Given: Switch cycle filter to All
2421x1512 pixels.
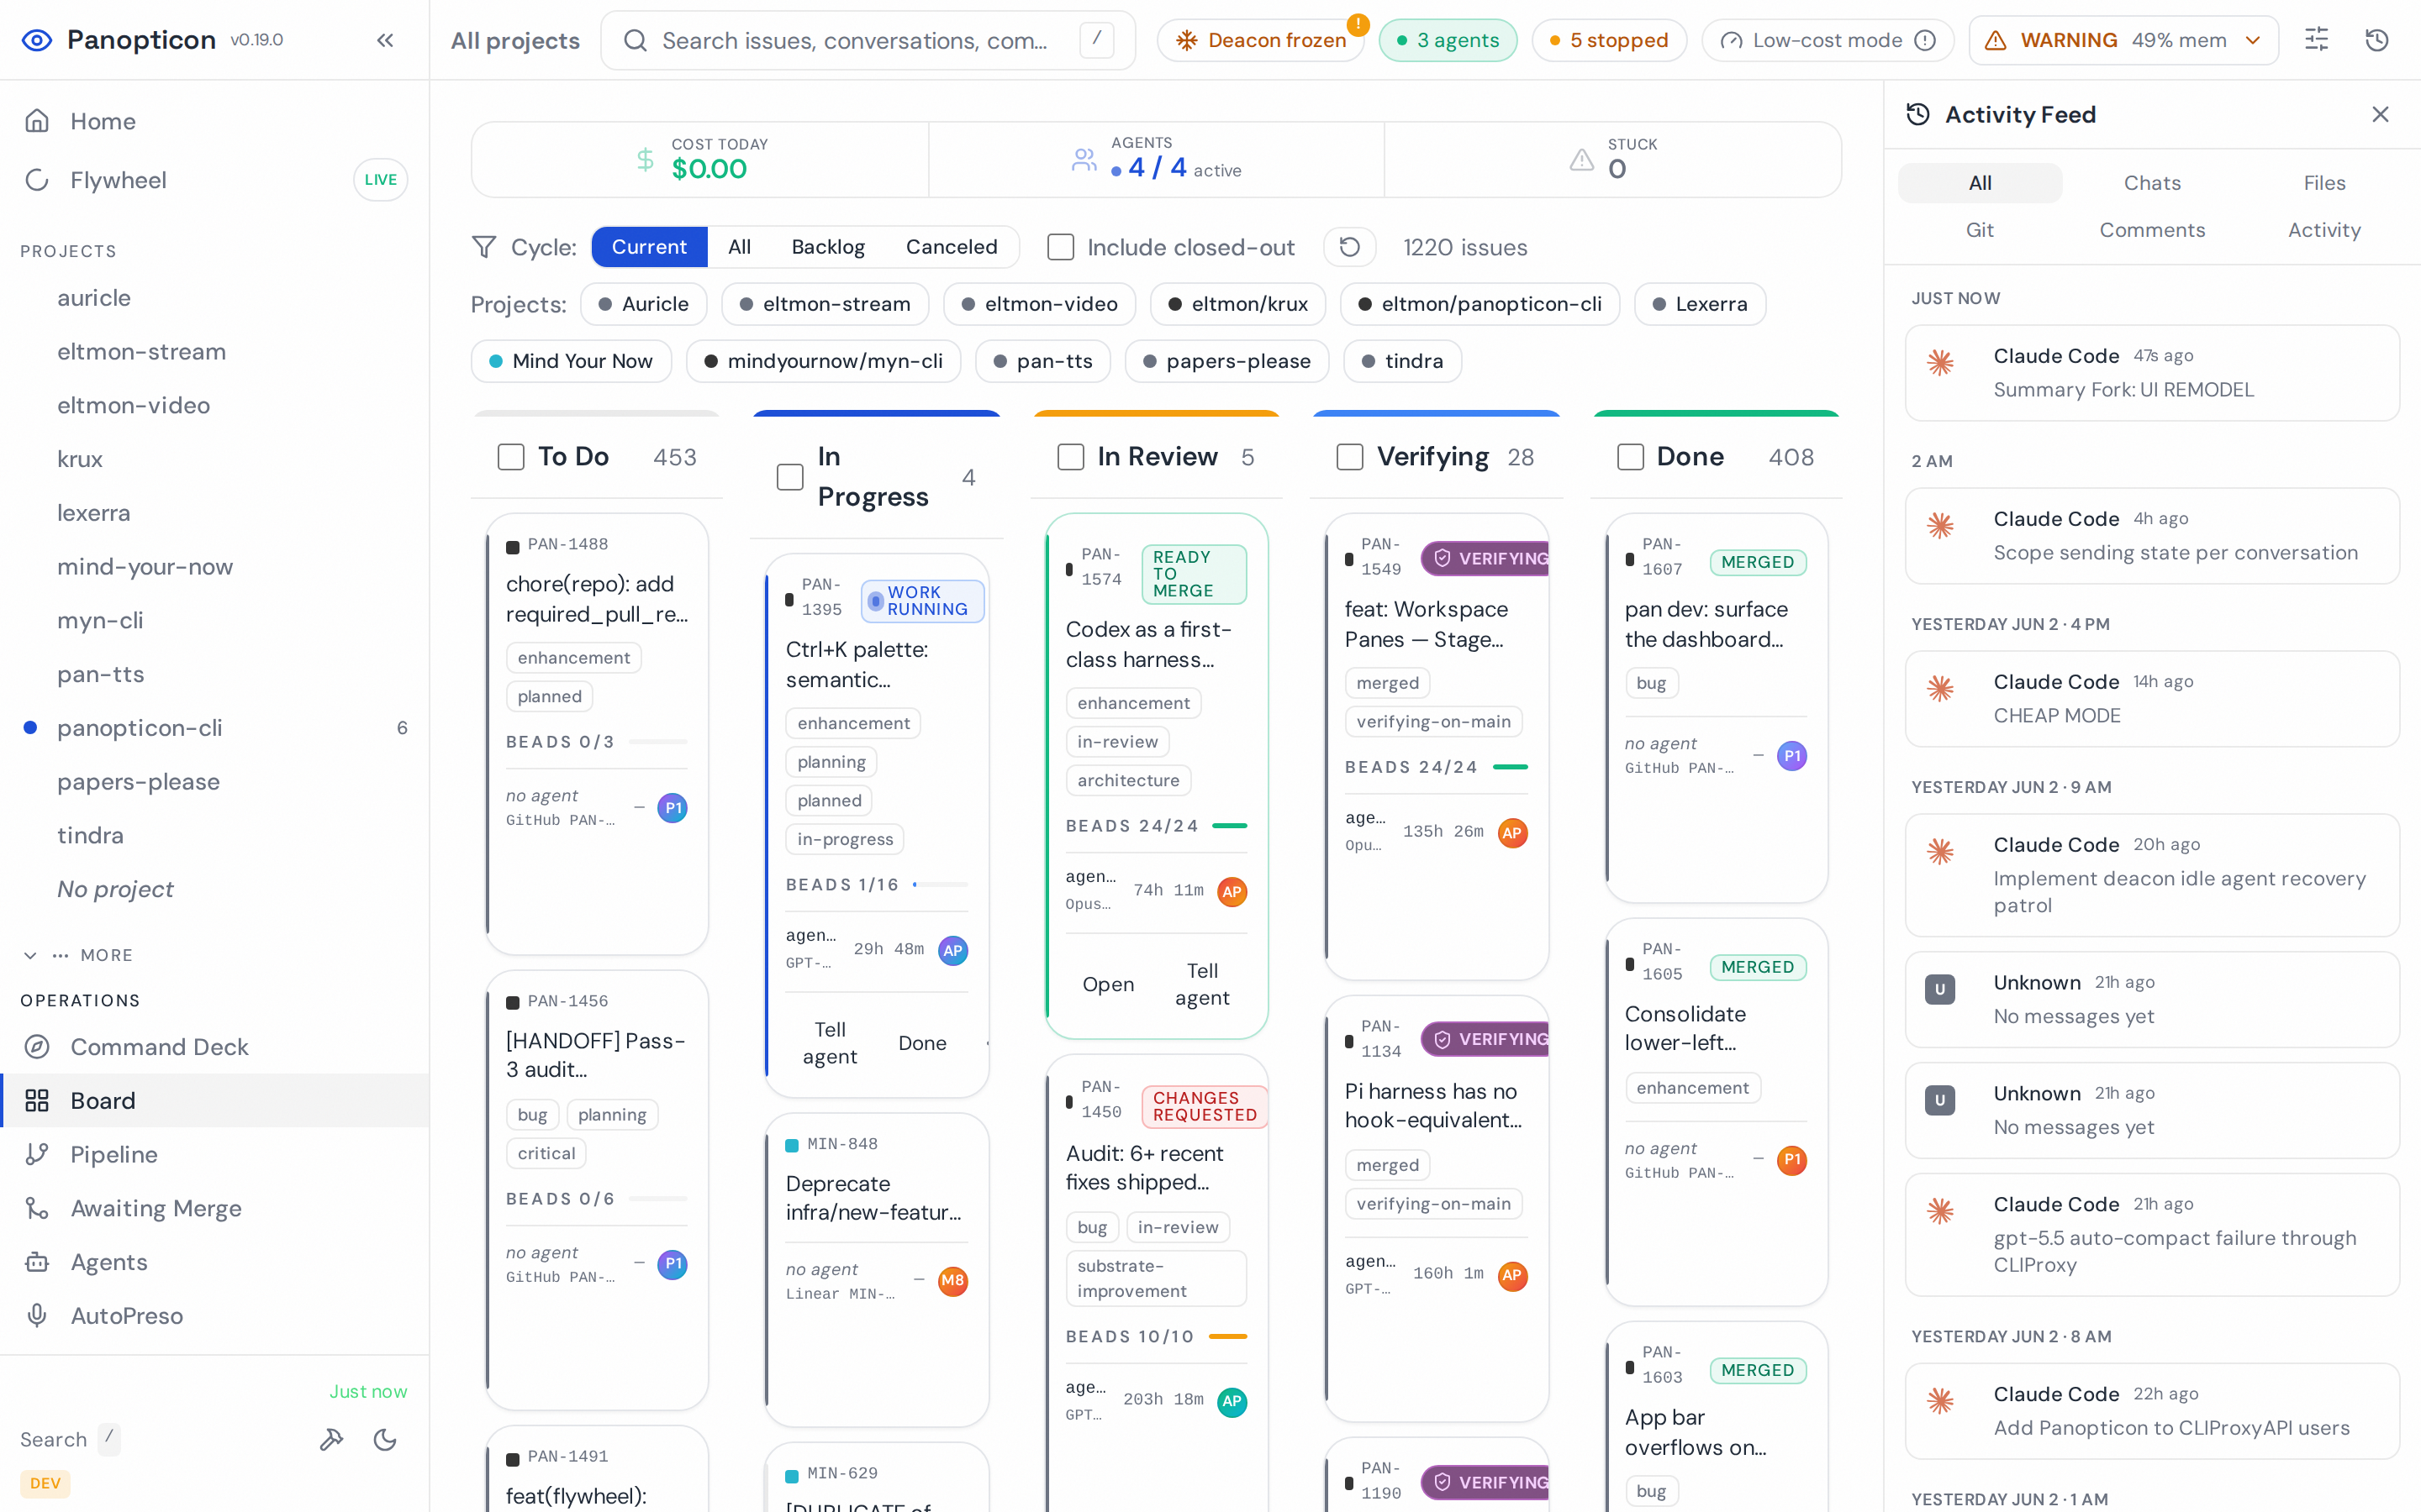Looking at the screenshot, I should coord(739,247).
